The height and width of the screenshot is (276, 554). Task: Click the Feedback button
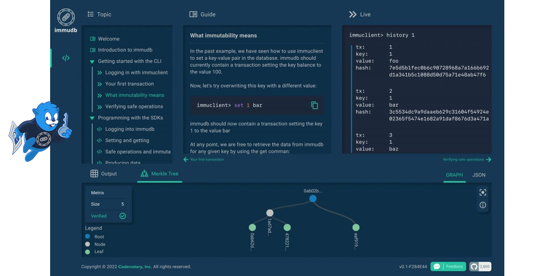pos(448,266)
